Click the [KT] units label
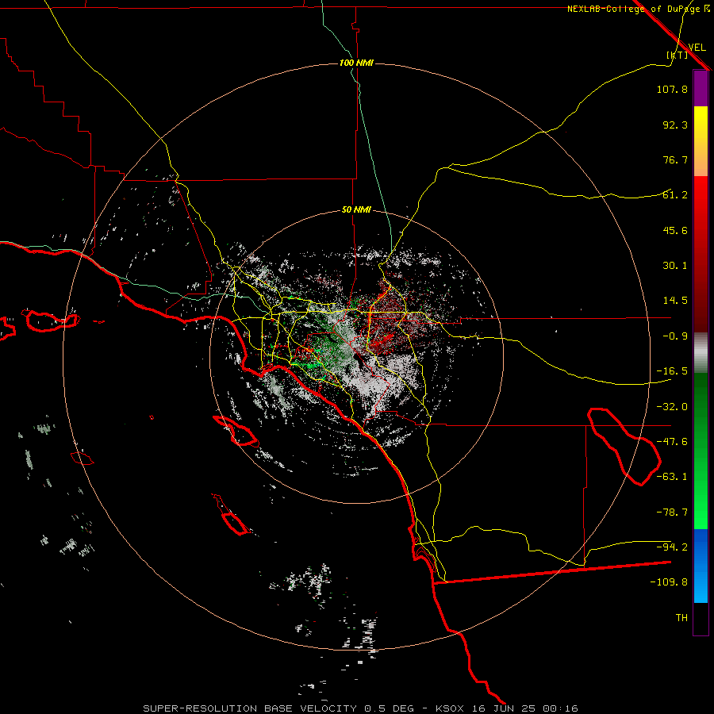Viewport: 714px width, 714px height. pyautogui.click(x=678, y=55)
